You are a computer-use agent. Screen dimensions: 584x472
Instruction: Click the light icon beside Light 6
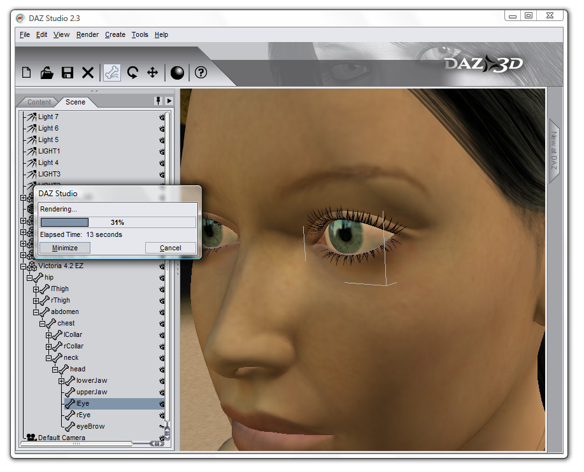point(32,129)
